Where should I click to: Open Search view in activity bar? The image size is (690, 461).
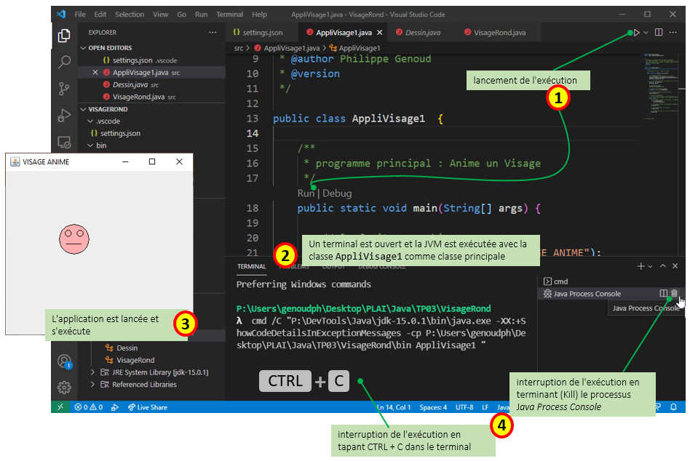pos(64,62)
